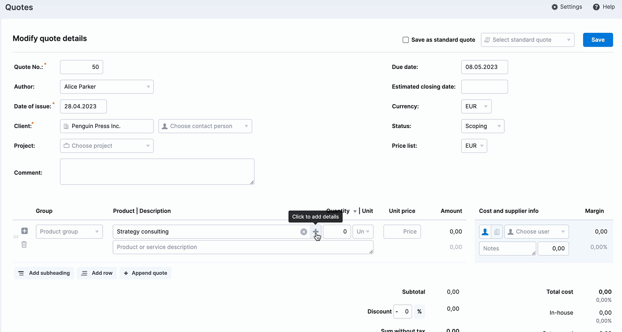
Task: Click the Due date field
Action: pyautogui.click(x=485, y=67)
